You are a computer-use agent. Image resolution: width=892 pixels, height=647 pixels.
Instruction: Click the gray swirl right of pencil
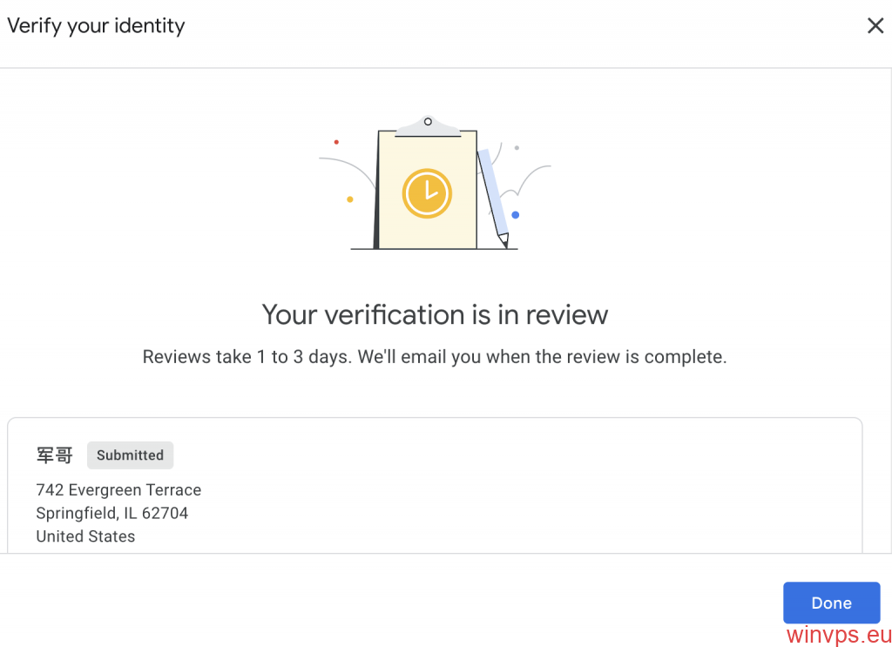click(533, 174)
